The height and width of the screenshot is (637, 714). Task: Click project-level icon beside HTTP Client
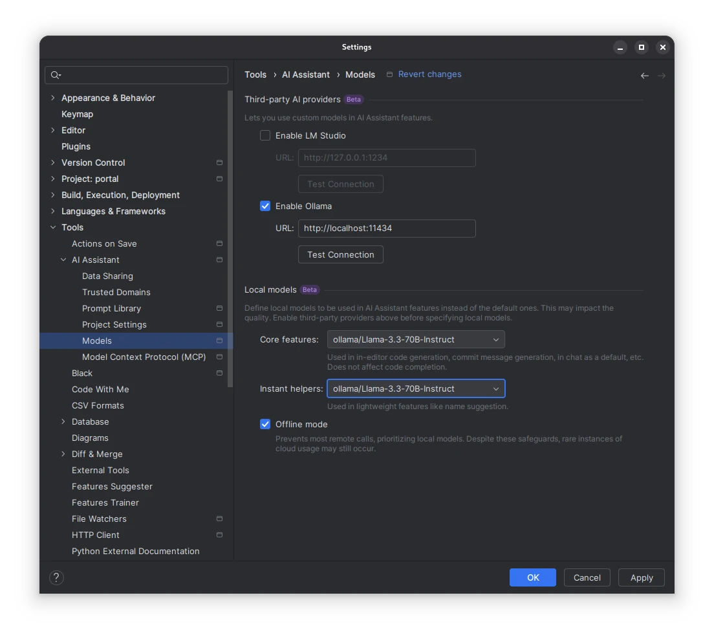coord(219,535)
